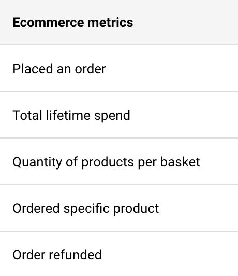Click the Order refunded list row
Screen dimensions: 238x276
click(x=119, y=254)
